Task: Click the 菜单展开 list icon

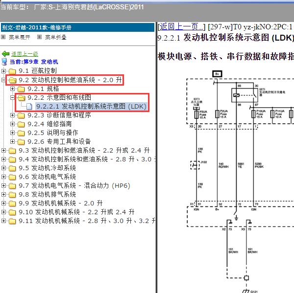Action: (3, 37)
